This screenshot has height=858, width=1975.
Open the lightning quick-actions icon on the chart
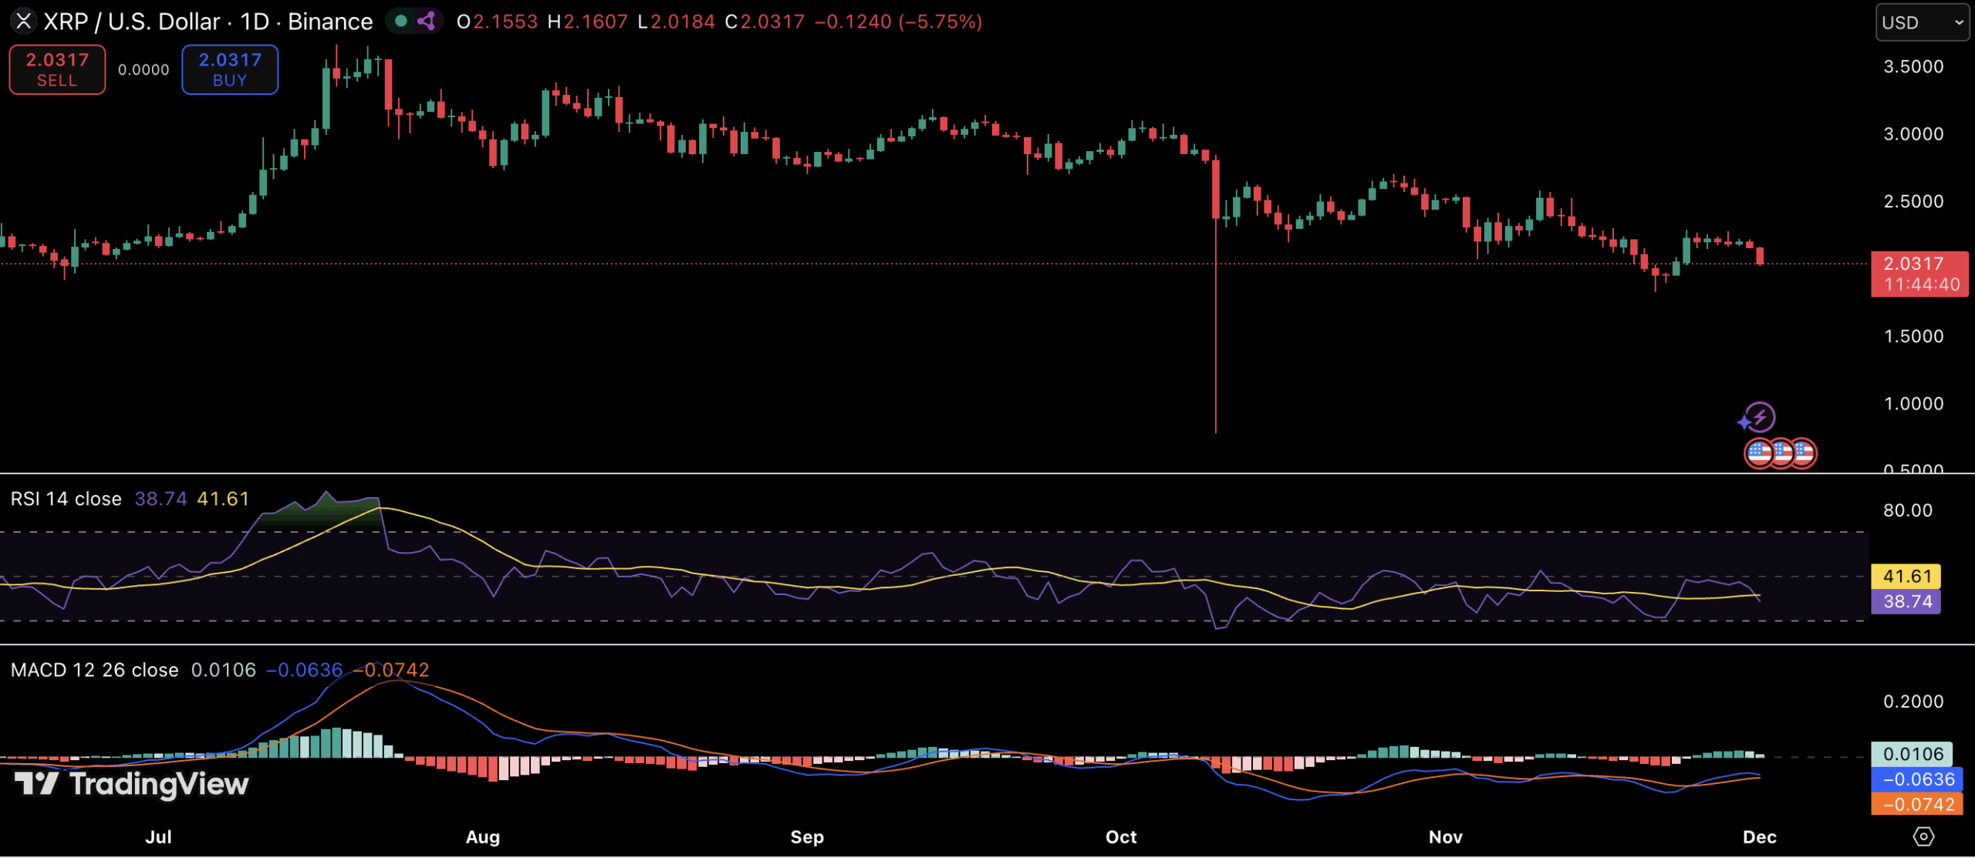pyautogui.click(x=1761, y=416)
